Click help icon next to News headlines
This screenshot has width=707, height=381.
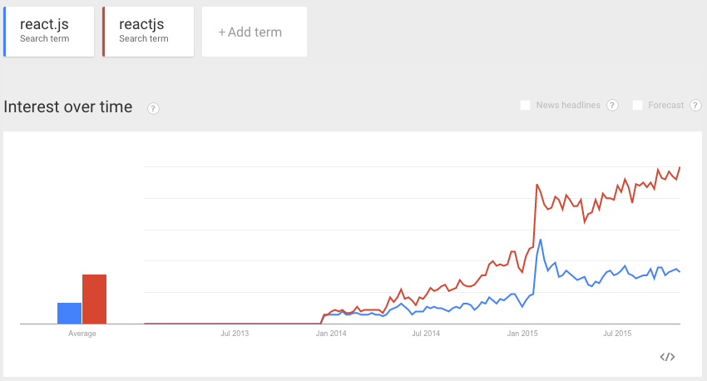612,106
